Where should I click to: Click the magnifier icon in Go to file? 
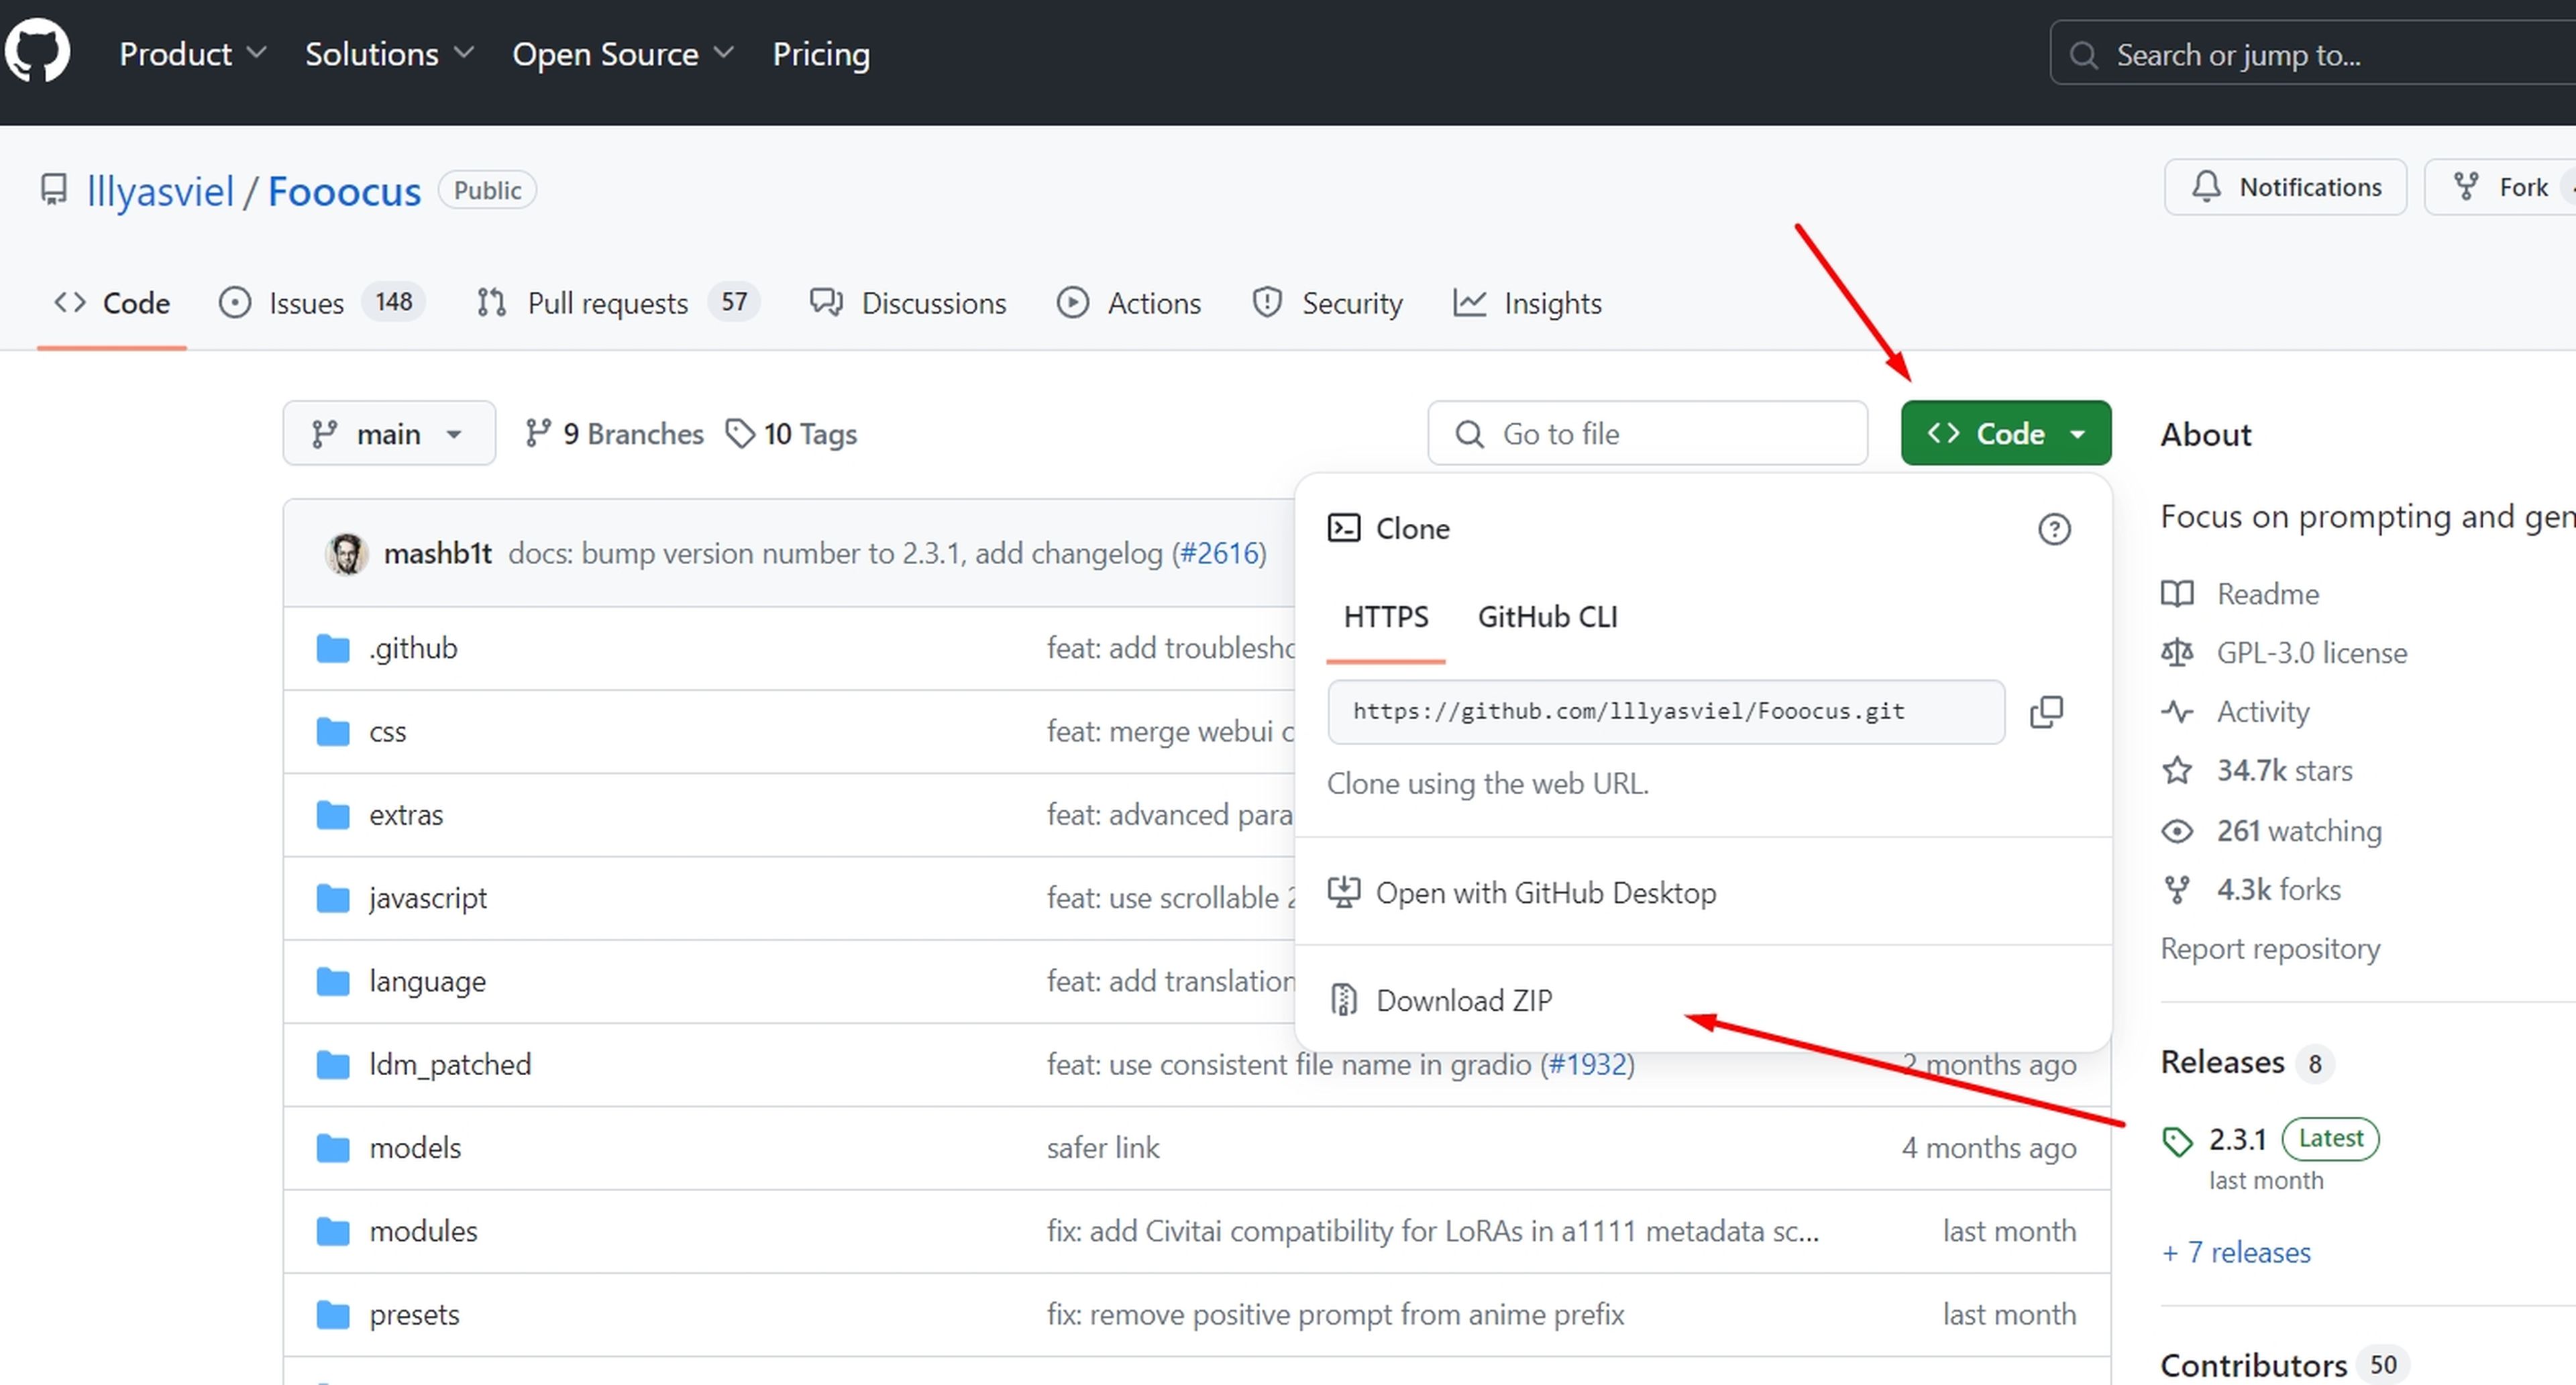pos(1469,434)
